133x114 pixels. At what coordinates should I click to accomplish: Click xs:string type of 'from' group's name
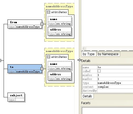coord(64,24)
